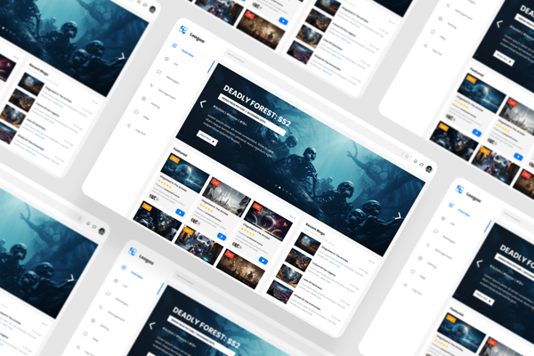Image resolution: width=534 pixels, height=356 pixels.
Task: Play the grey city Featured card in the central dashboard
Action: tap(222, 237)
